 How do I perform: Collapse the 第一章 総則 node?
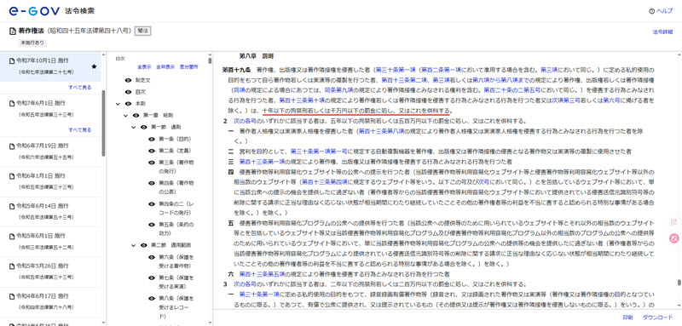(x=125, y=116)
